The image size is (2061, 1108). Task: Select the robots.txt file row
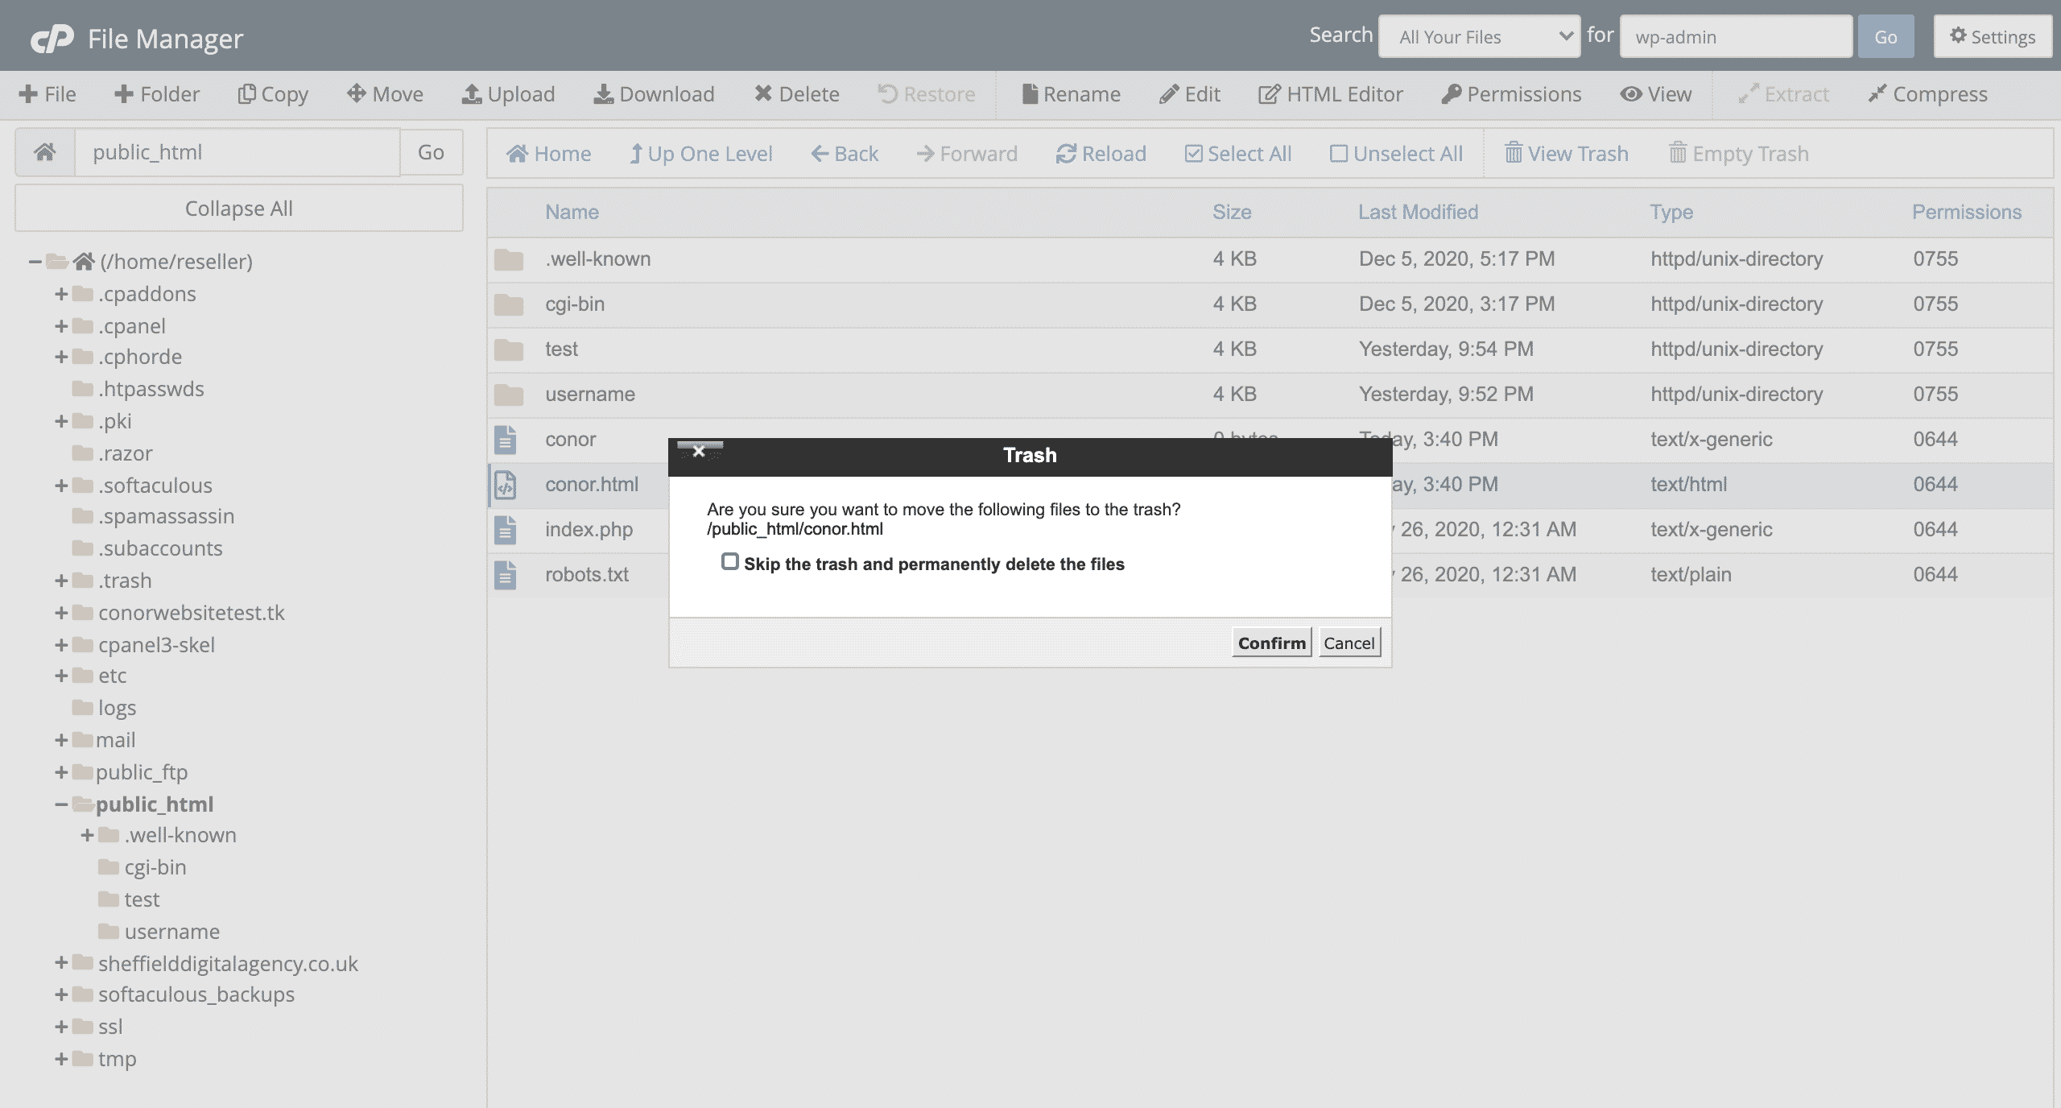(x=1270, y=575)
